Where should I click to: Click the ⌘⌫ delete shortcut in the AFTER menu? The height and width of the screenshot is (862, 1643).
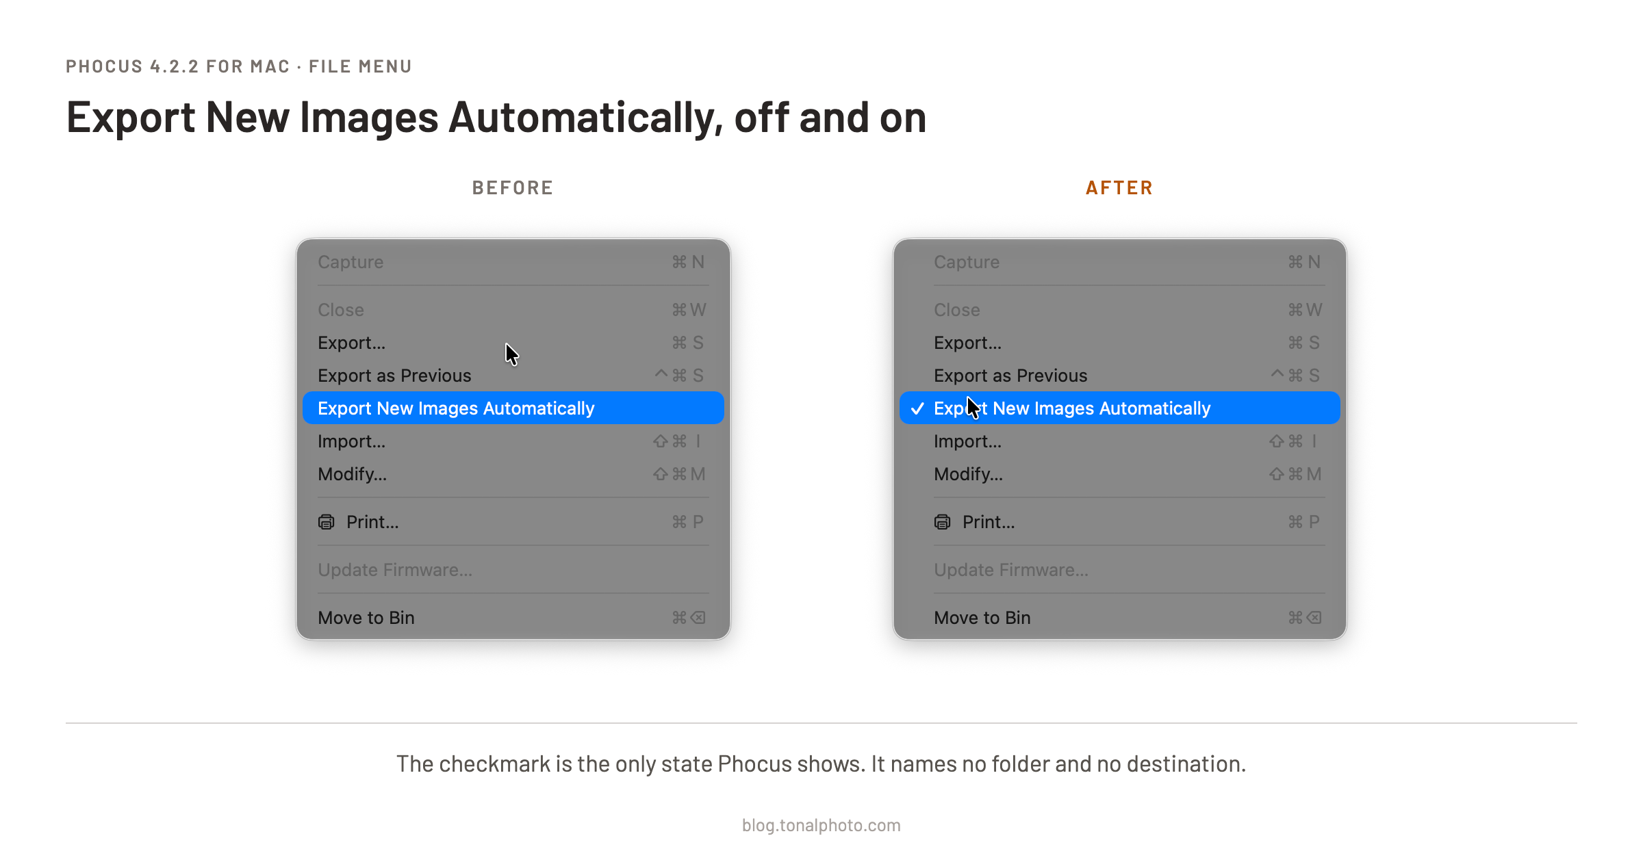click(x=1305, y=618)
